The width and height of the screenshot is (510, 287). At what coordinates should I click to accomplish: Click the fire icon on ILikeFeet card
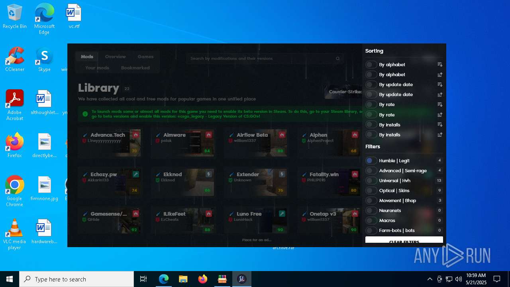(x=208, y=214)
